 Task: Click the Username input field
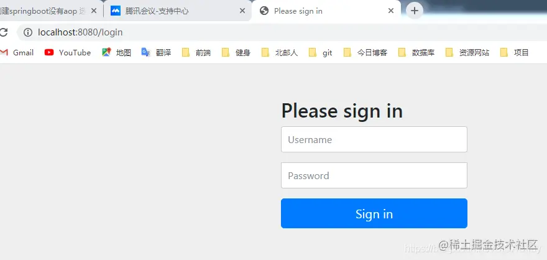coord(374,139)
